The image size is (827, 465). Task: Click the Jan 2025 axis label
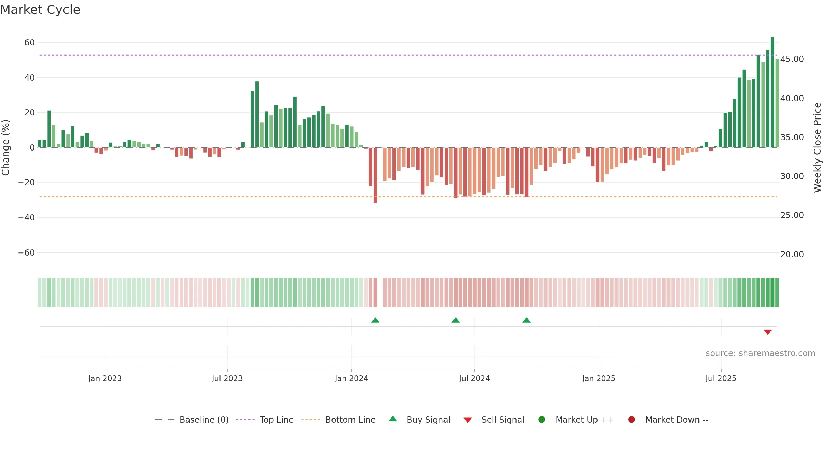point(599,379)
